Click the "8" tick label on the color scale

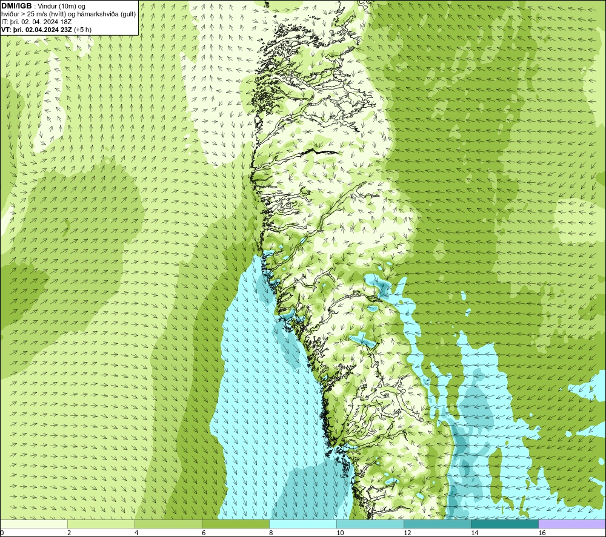[271, 533]
